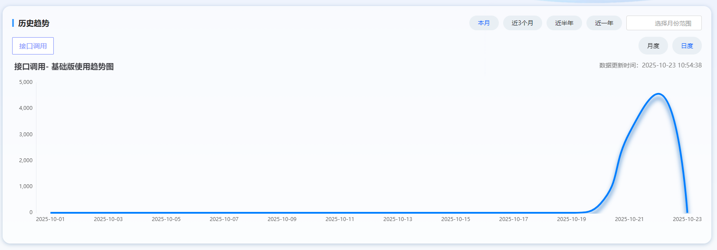This screenshot has height=250, width=717.
Task: Click the 历史趋势 section heading
Action: click(34, 23)
